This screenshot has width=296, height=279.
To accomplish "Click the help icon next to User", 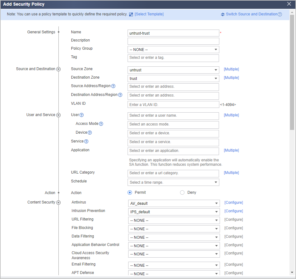I will point(82,115).
